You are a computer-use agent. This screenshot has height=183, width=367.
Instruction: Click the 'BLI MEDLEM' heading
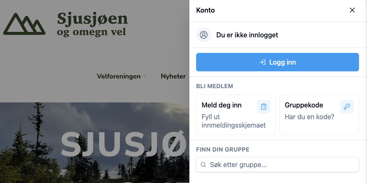pyautogui.click(x=215, y=86)
